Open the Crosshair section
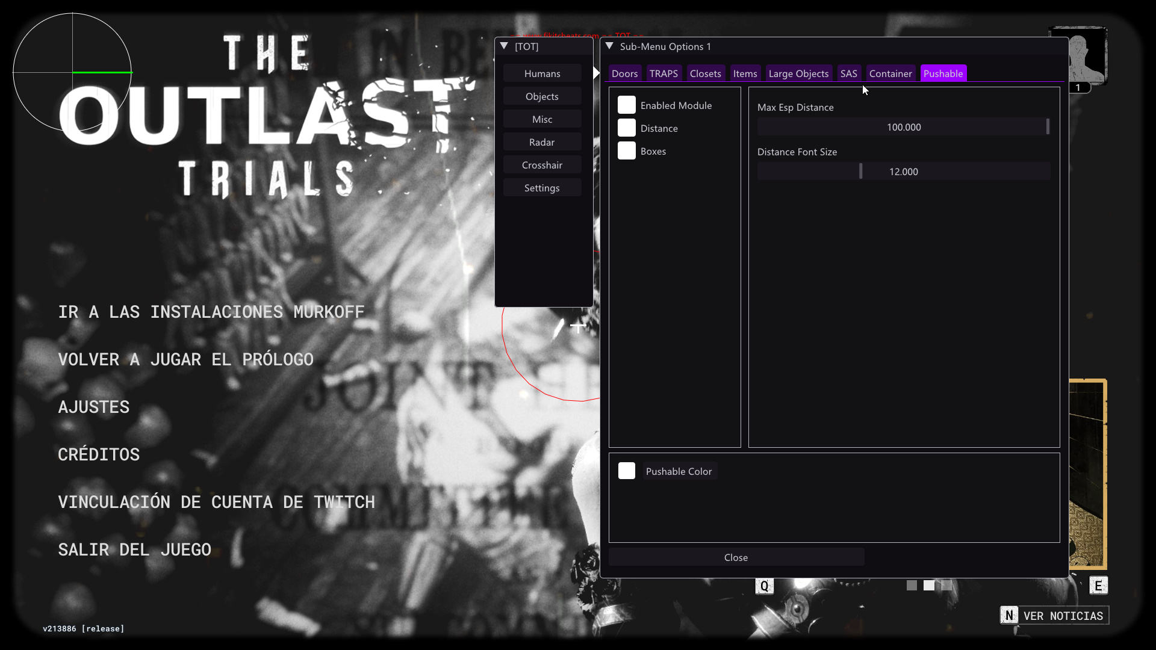 tap(542, 165)
